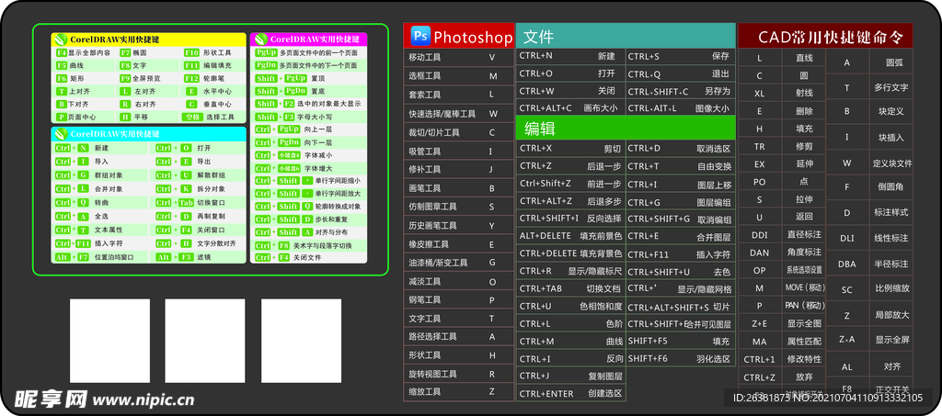This screenshot has width=942, height=416.
Task: Click the 裁切/切片工具 C row
Action: 459,132
